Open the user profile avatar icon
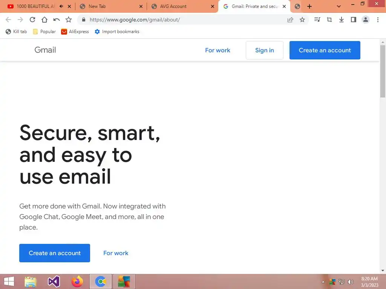This screenshot has width=386, height=289. [x=366, y=20]
